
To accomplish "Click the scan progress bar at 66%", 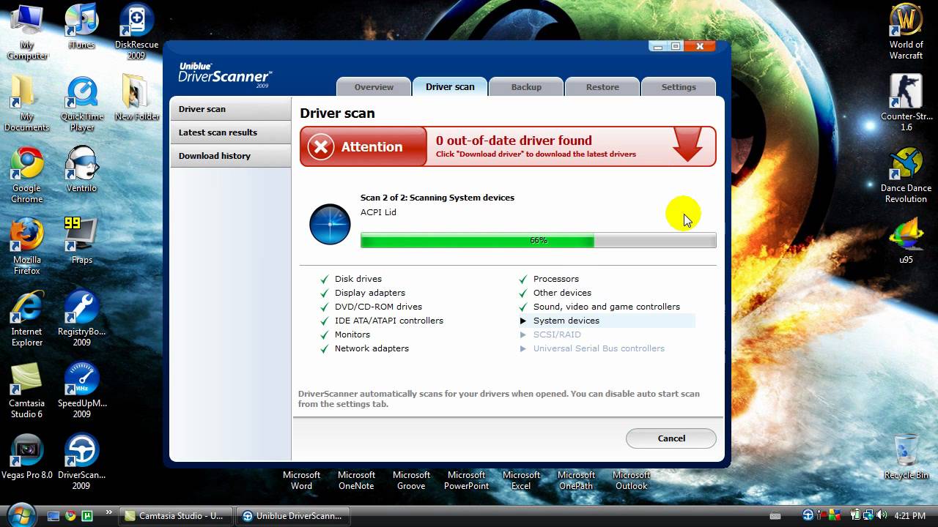I will (538, 240).
